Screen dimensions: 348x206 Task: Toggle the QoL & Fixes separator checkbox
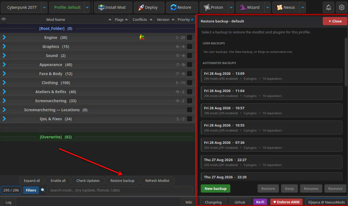tap(189, 119)
